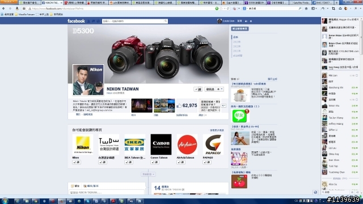363x204 pixels.
Task: Open chat with Jeffrey Hoang in sidebar
Action: [x=340, y=124]
